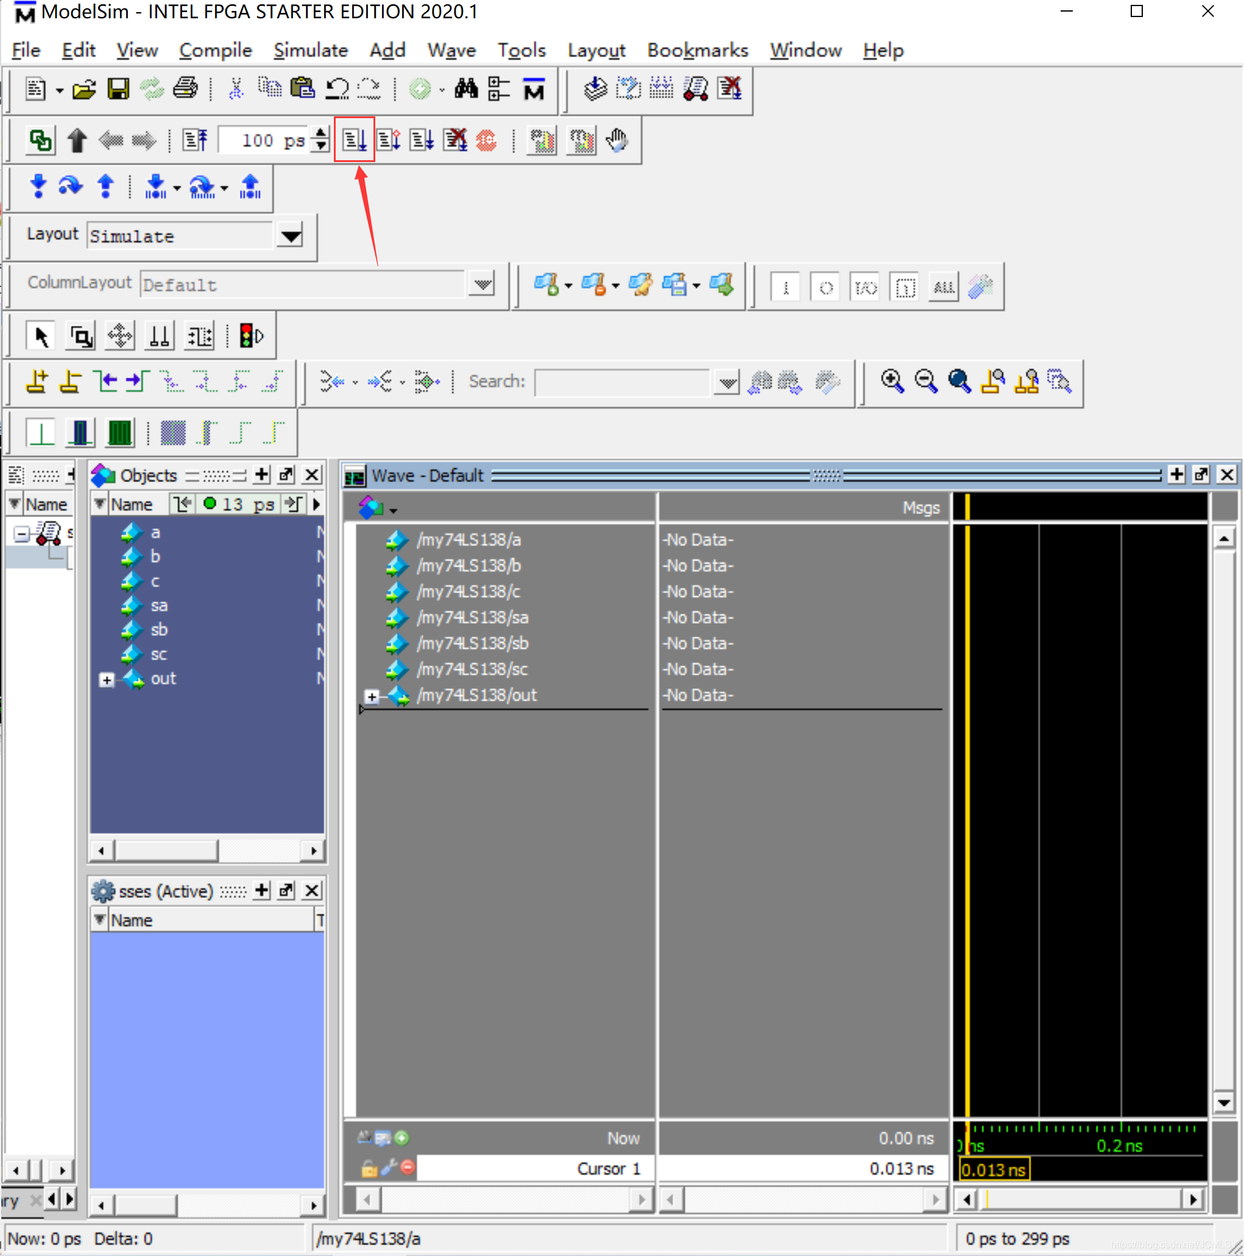This screenshot has width=1244, height=1256.
Task: Click the Zoom Mode tool icon
Action: pos(81,336)
